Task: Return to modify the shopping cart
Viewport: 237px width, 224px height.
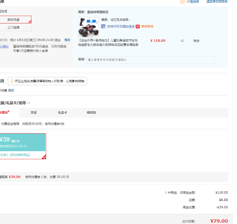Action: (x=217, y=2)
